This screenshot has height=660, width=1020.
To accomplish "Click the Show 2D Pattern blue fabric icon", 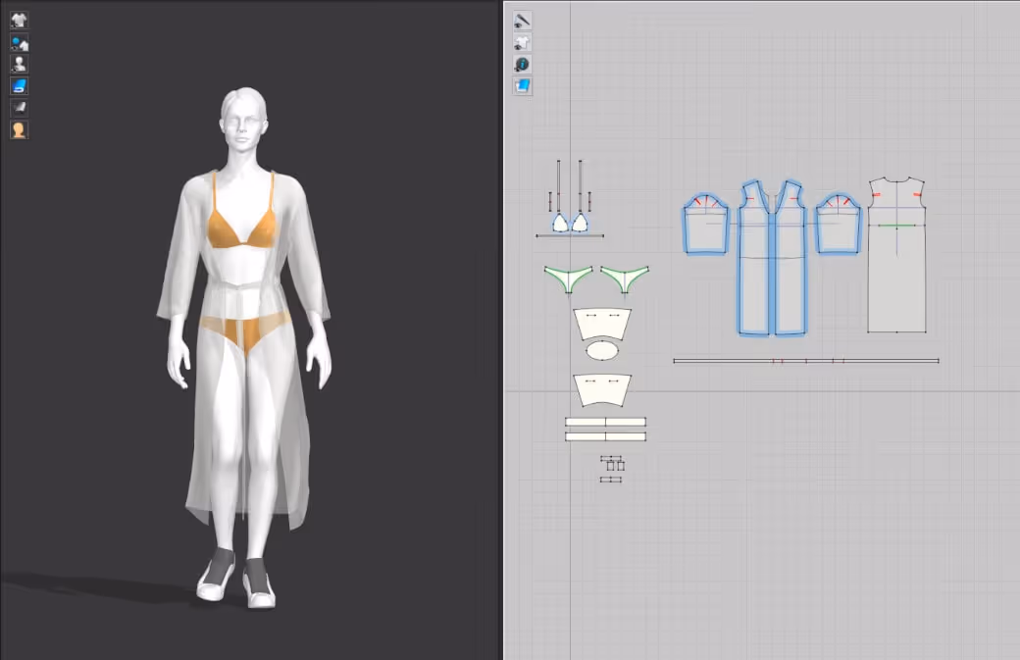I will 523,85.
